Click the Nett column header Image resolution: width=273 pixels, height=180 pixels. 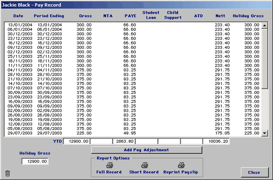[220, 16]
